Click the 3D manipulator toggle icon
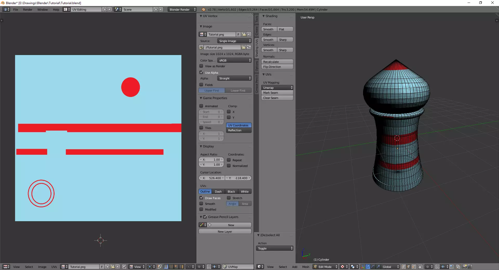The height and width of the screenshot is (270, 499). (363, 267)
